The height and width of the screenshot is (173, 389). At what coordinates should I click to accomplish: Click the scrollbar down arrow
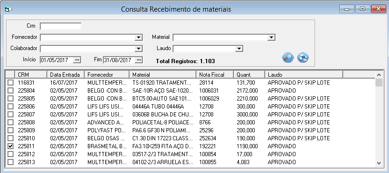379,163
